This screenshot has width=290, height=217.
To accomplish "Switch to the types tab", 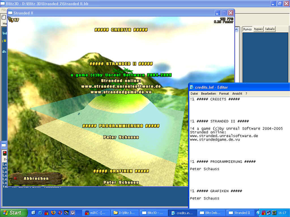I will 258,29.
